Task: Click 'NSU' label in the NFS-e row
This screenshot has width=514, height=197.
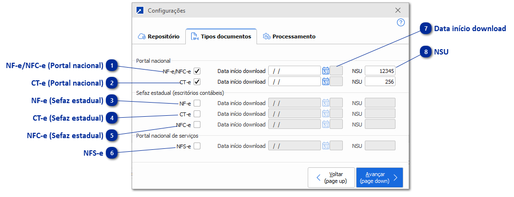Action: click(357, 146)
